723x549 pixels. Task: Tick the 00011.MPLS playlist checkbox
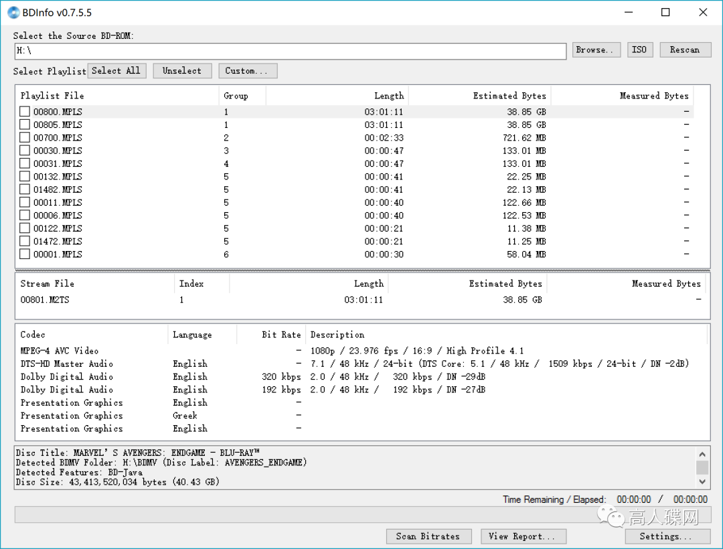pyautogui.click(x=25, y=202)
